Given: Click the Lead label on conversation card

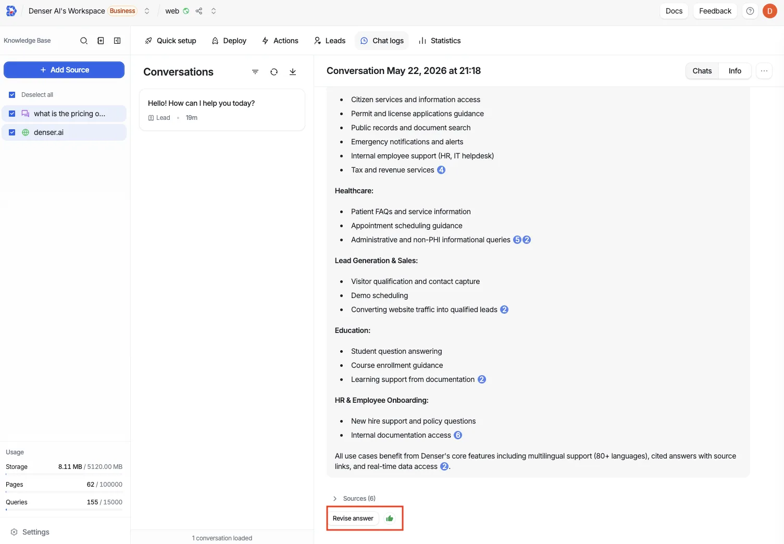Looking at the screenshot, I should click(x=159, y=118).
